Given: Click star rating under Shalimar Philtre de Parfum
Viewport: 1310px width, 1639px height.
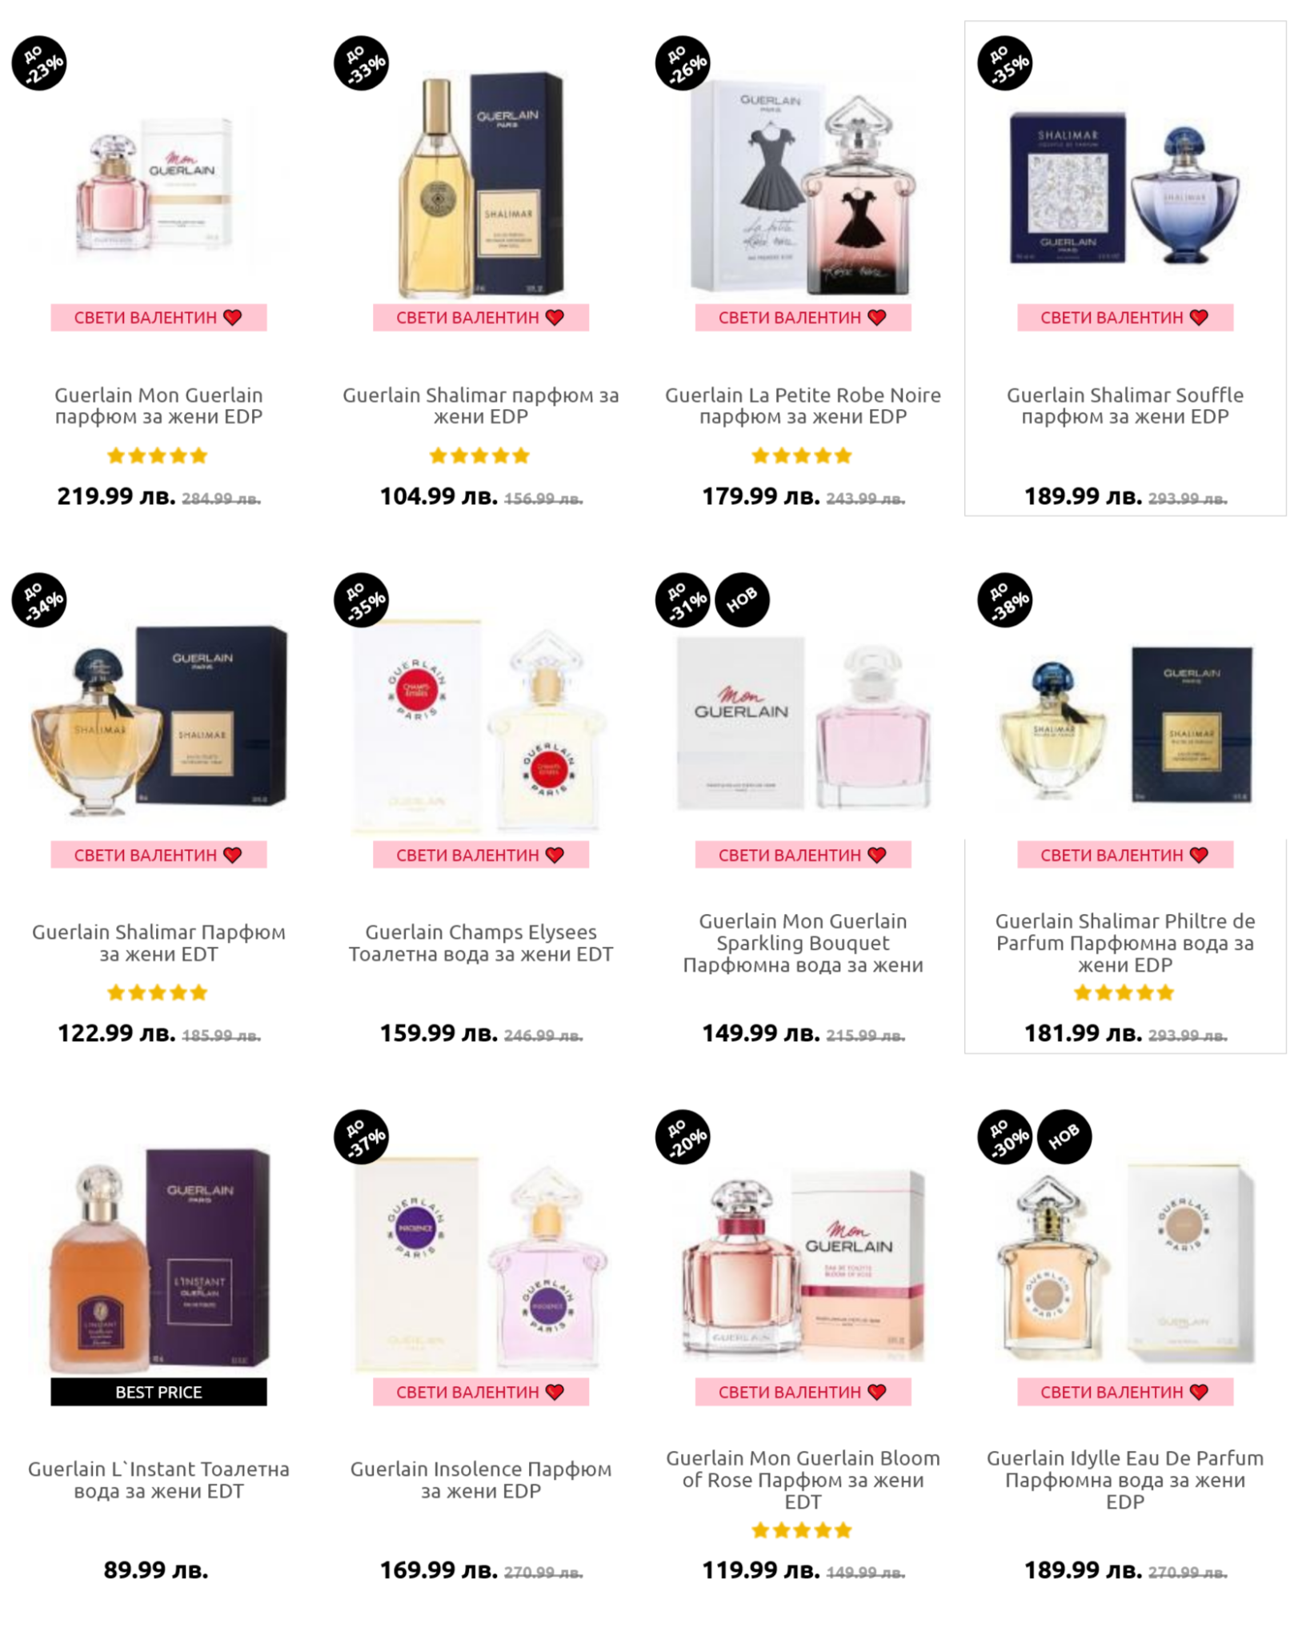Looking at the screenshot, I should 1124,993.
